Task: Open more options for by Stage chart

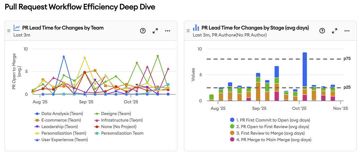Action: (347, 31)
